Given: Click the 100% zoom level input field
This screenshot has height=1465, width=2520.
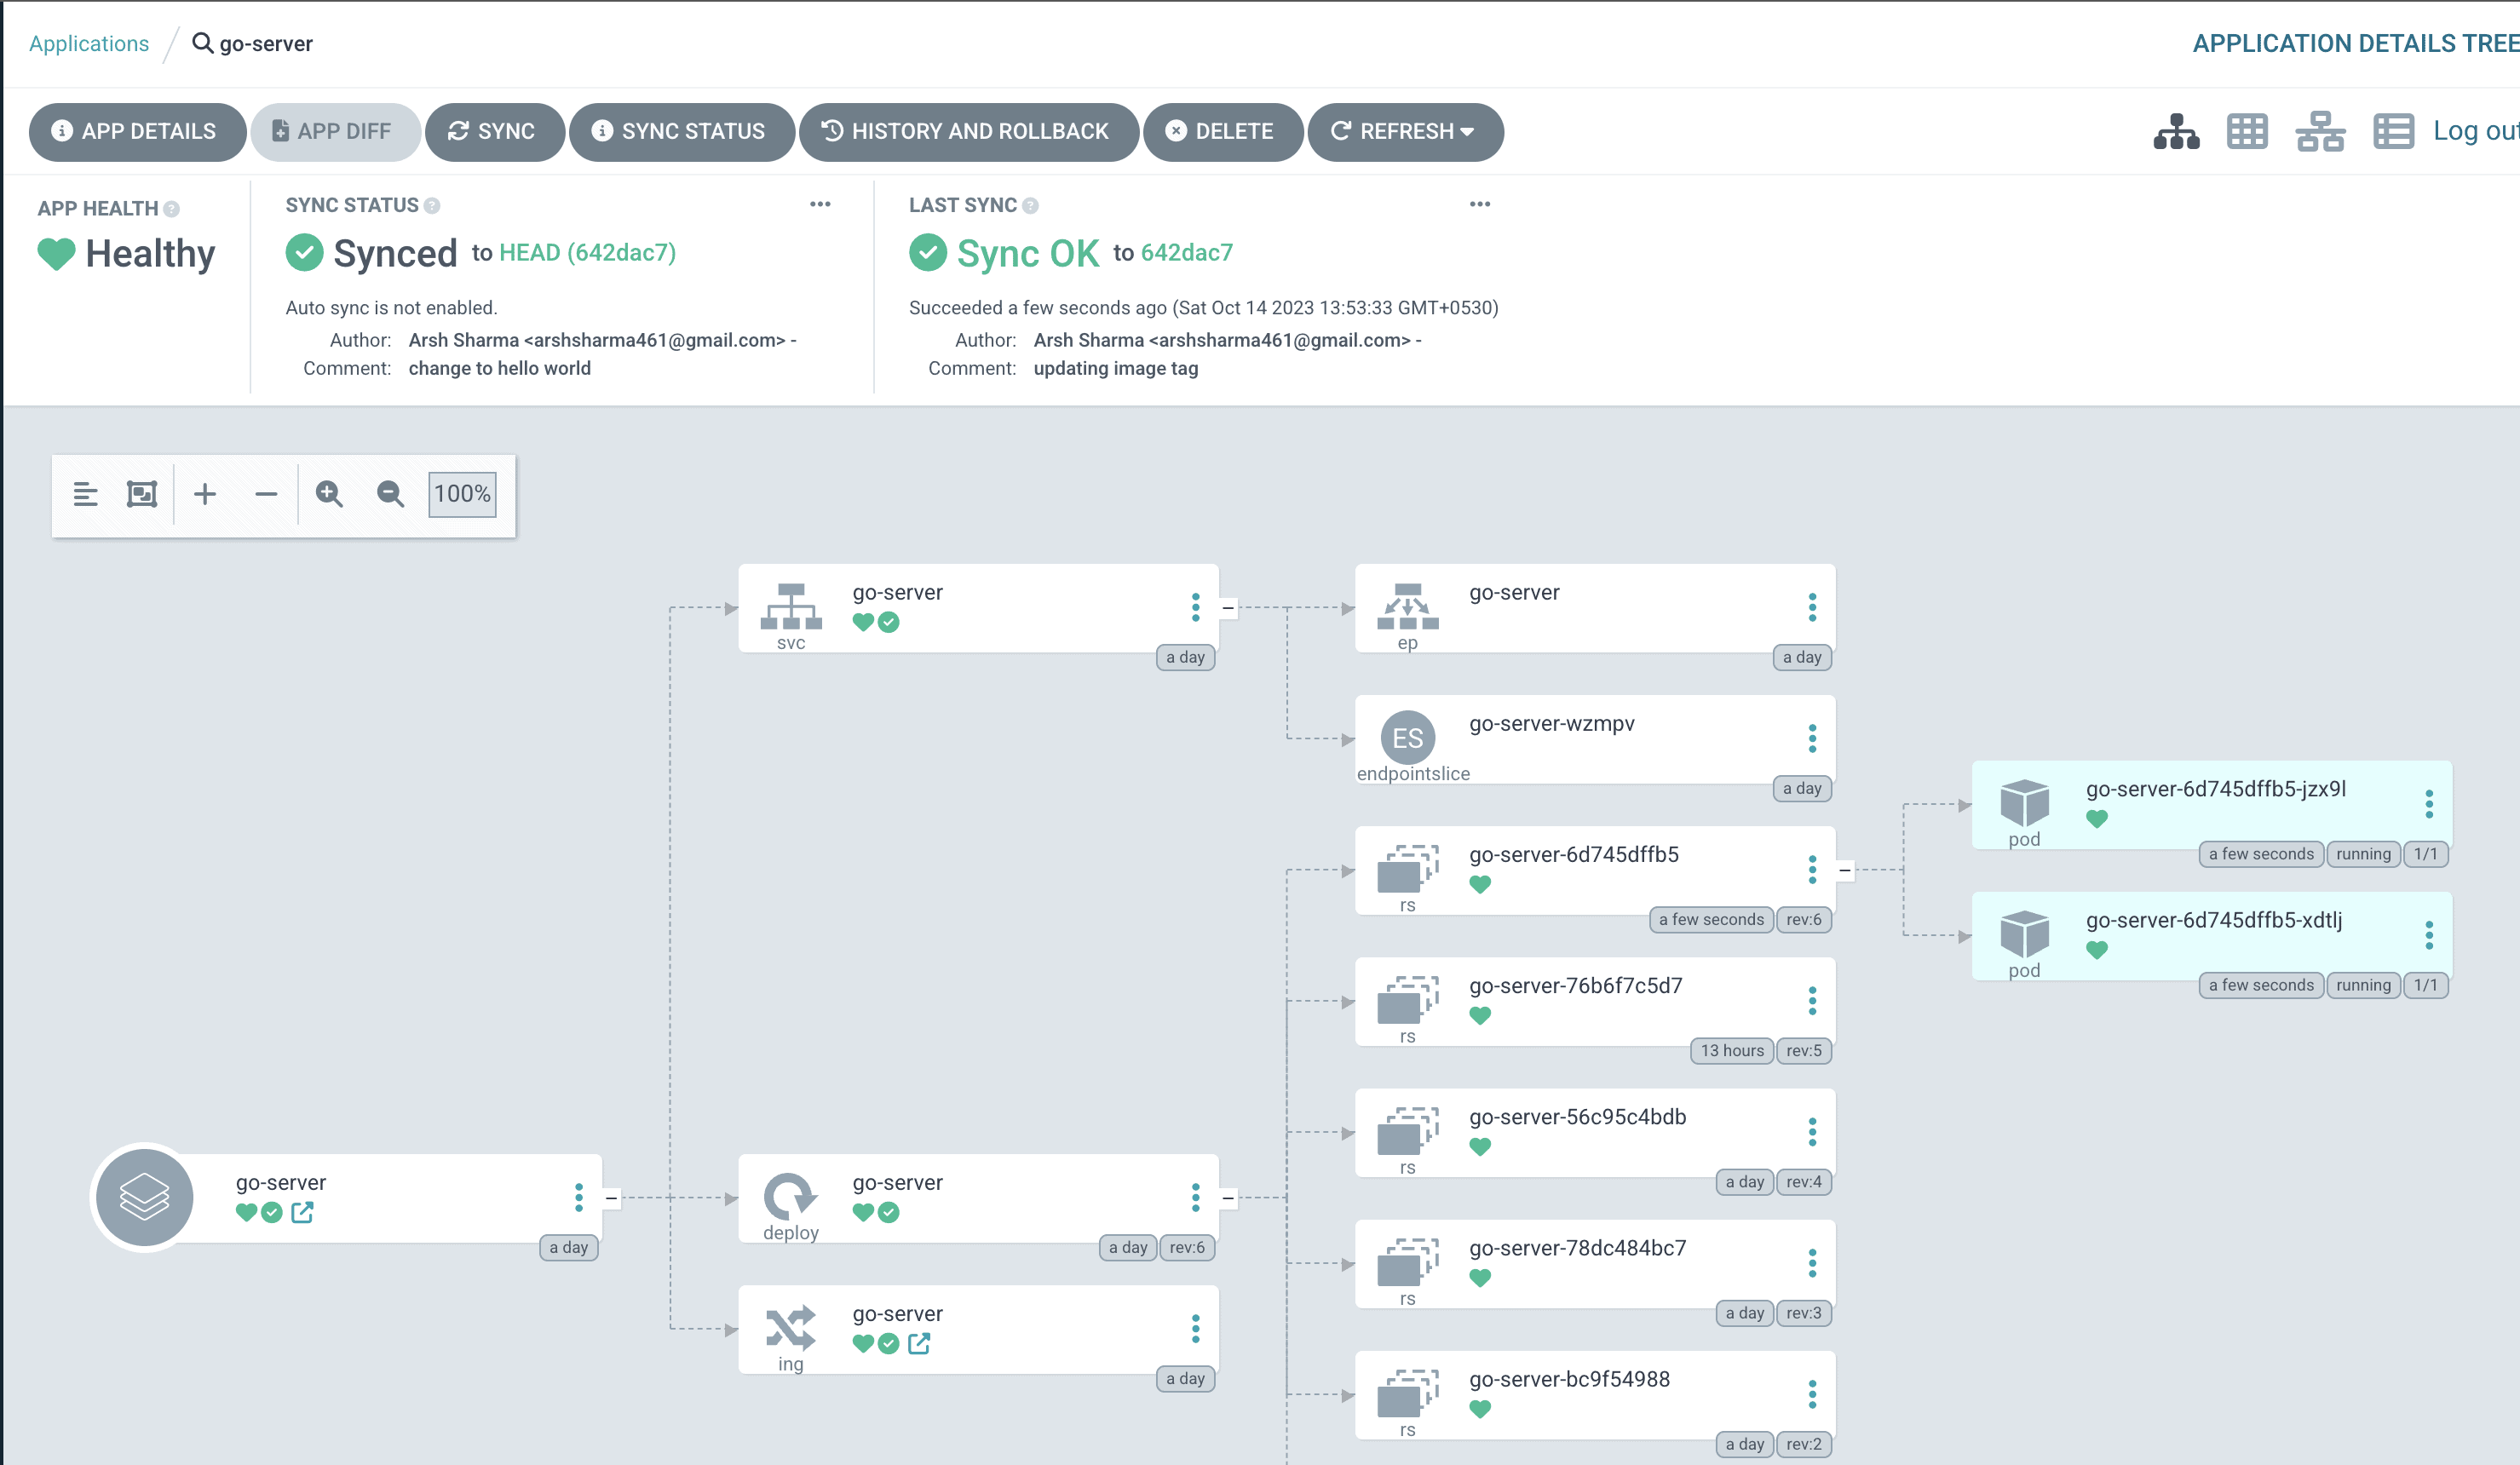Looking at the screenshot, I should point(462,493).
